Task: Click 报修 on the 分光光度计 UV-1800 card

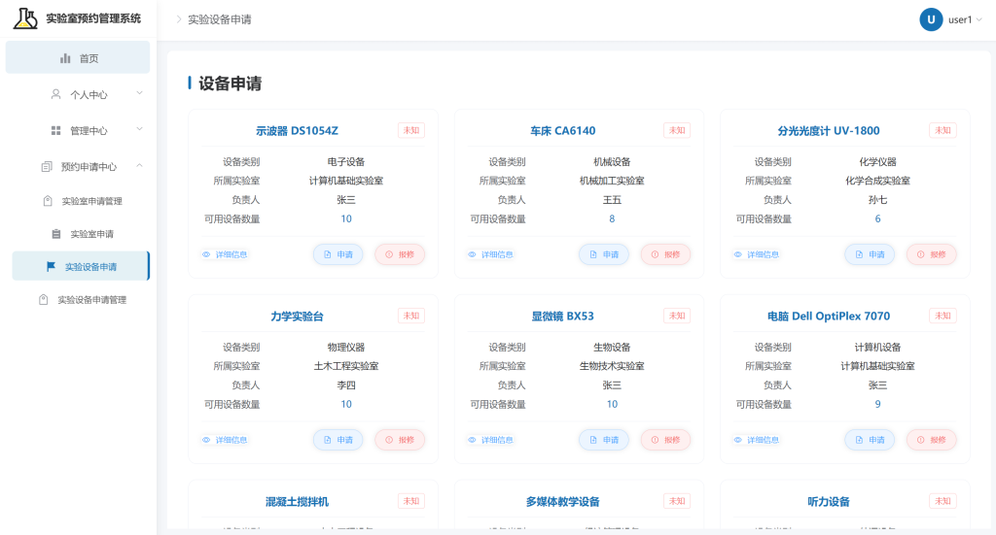Action: [931, 254]
